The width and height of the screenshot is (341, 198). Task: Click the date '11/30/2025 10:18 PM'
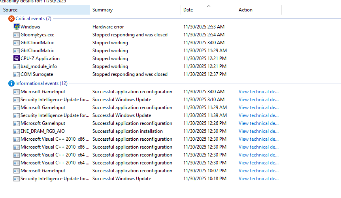tap(205, 179)
